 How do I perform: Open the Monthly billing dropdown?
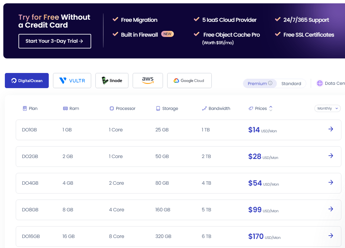327,108
